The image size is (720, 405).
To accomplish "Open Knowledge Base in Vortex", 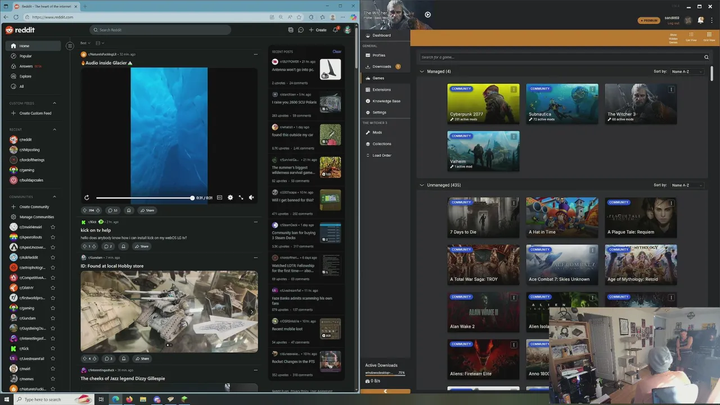I will click(385, 101).
